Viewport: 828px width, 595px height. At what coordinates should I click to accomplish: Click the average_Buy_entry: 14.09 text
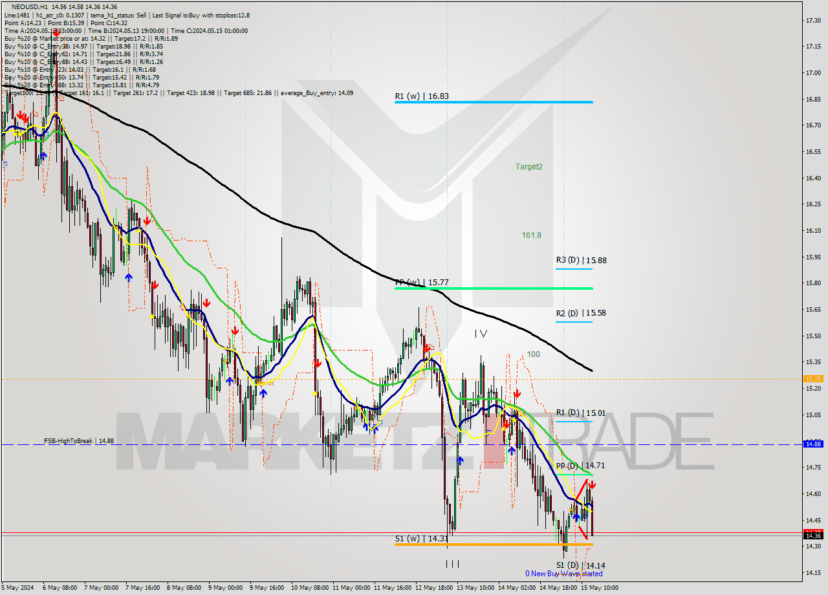[316, 92]
